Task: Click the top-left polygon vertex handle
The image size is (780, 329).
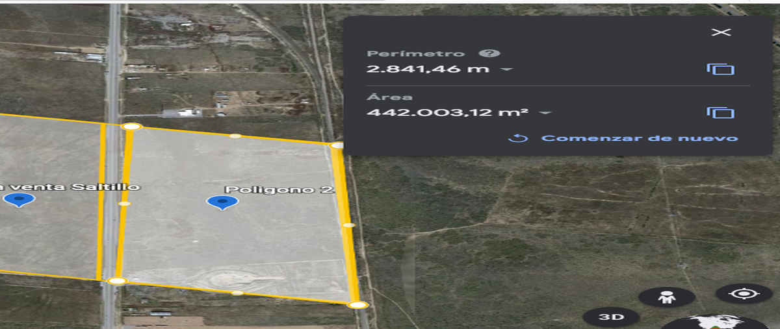Action: (x=132, y=127)
